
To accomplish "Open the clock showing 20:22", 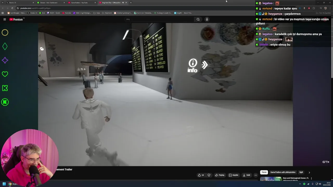I will point(326,184).
